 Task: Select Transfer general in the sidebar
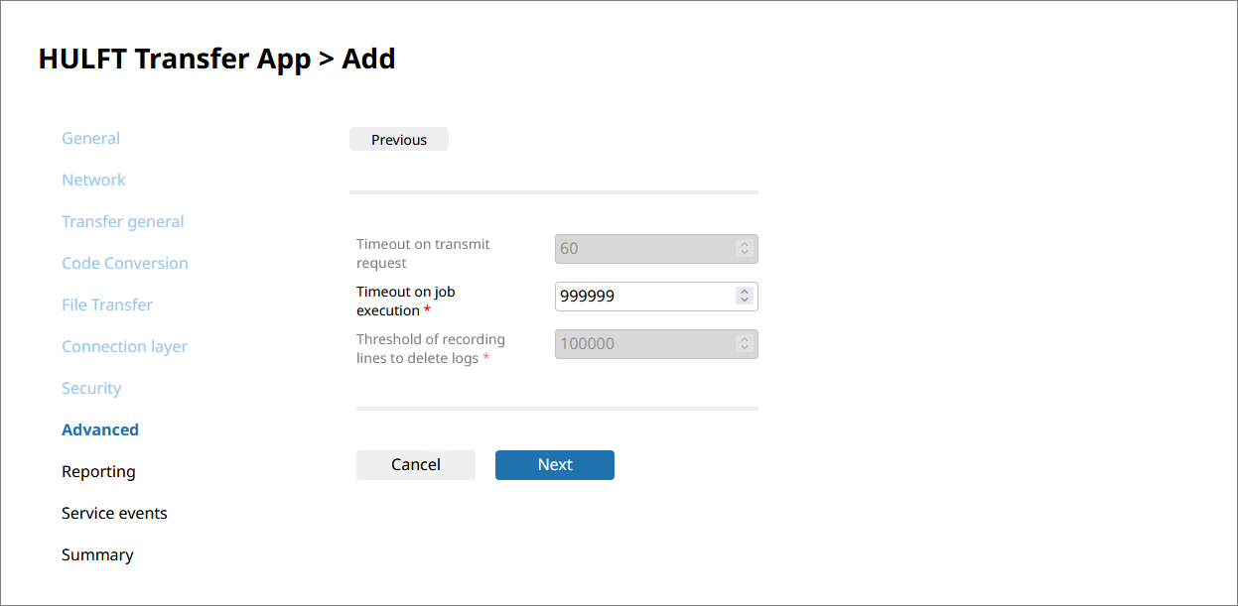(x=122, y=222)
